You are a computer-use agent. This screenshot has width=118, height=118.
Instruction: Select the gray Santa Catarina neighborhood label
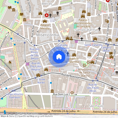86,30
